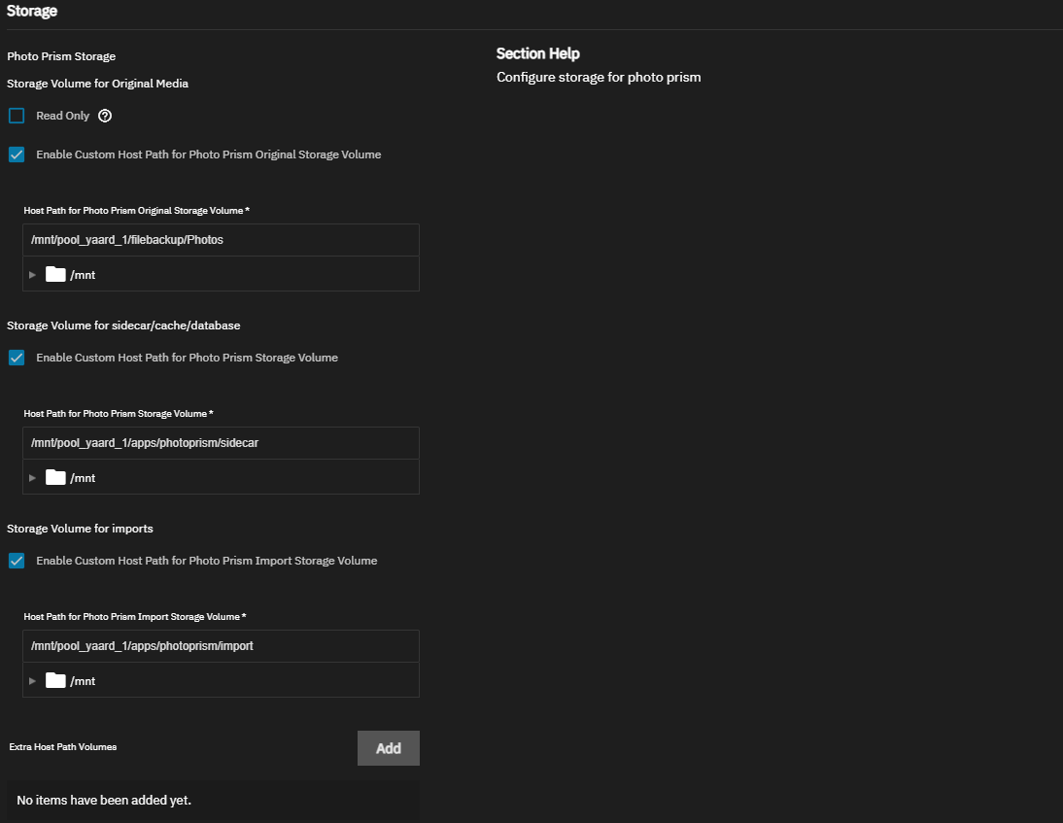1063x823 pixels.
Task: Click 'Configure storage for photo prism' help text
Action: coord(599,78)
